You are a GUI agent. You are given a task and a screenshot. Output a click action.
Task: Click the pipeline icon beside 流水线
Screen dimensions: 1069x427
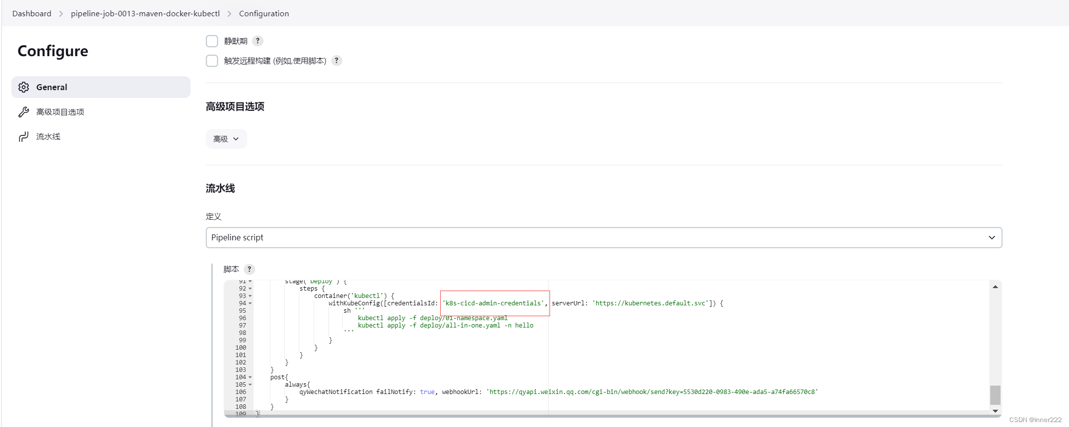click(24, 136)
